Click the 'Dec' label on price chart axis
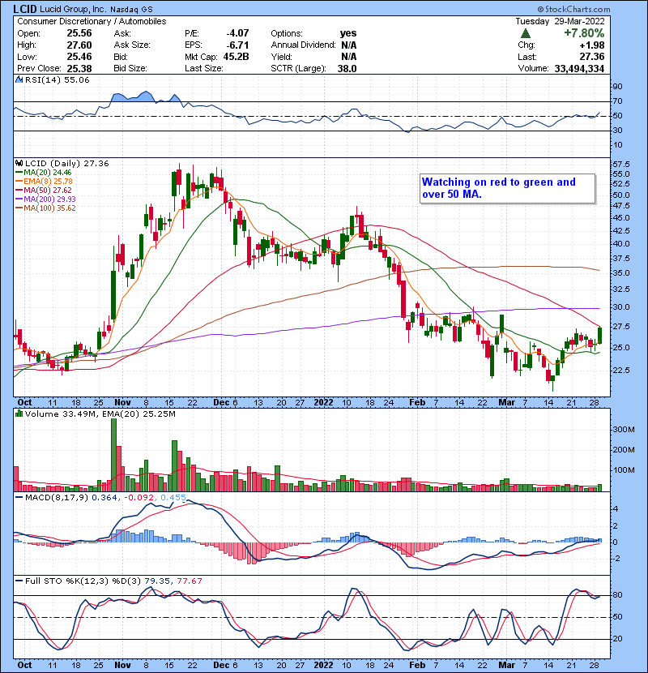 [222, 403]
